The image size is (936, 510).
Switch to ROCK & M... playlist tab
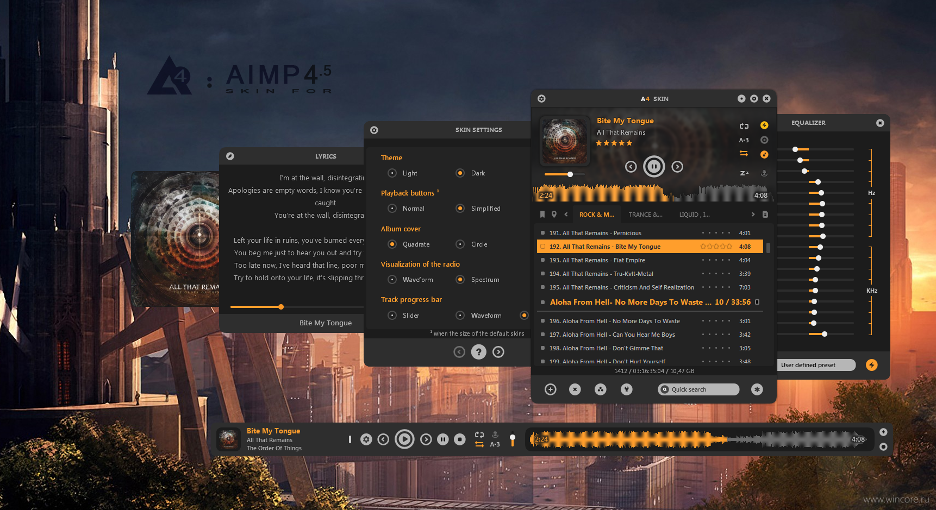597,215
